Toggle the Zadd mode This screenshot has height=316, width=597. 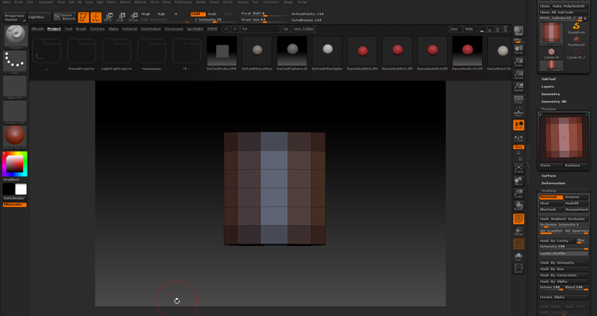(x=197, y=13)
